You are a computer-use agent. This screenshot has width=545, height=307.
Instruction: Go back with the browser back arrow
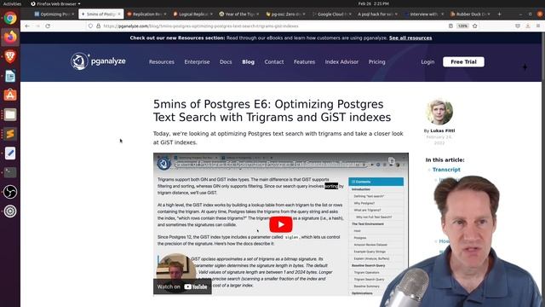(x=27, y=26)
